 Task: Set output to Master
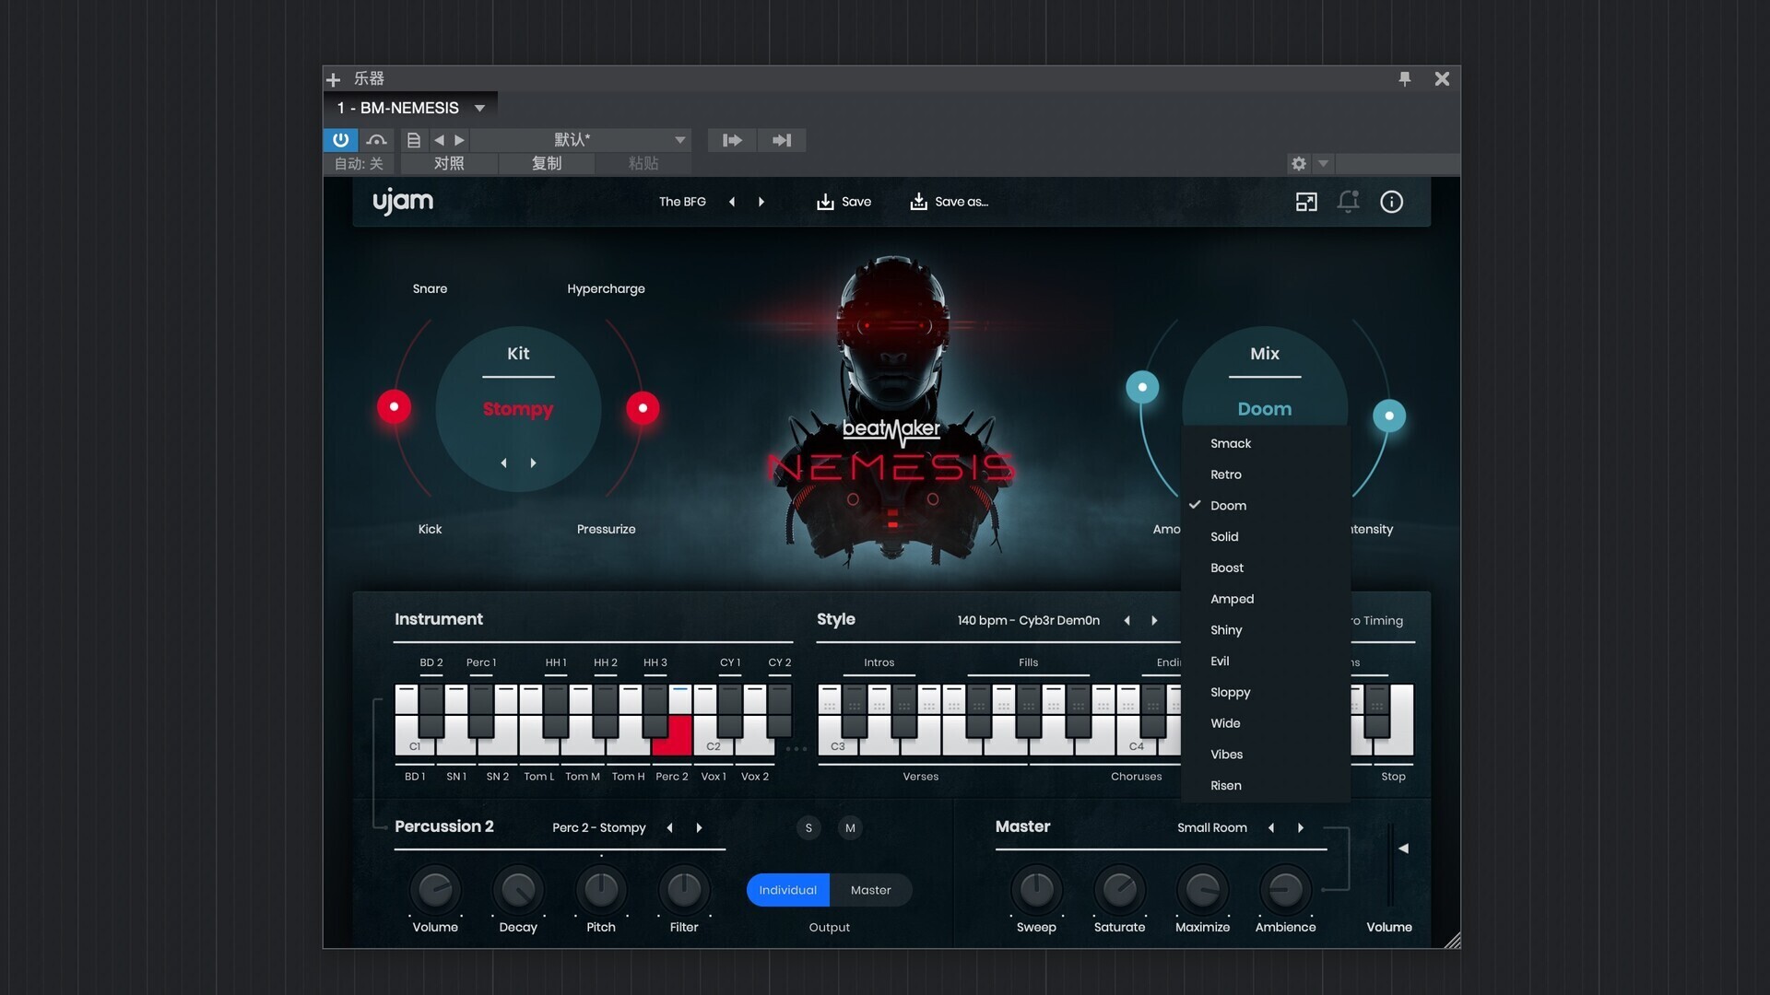coord(870,890)
